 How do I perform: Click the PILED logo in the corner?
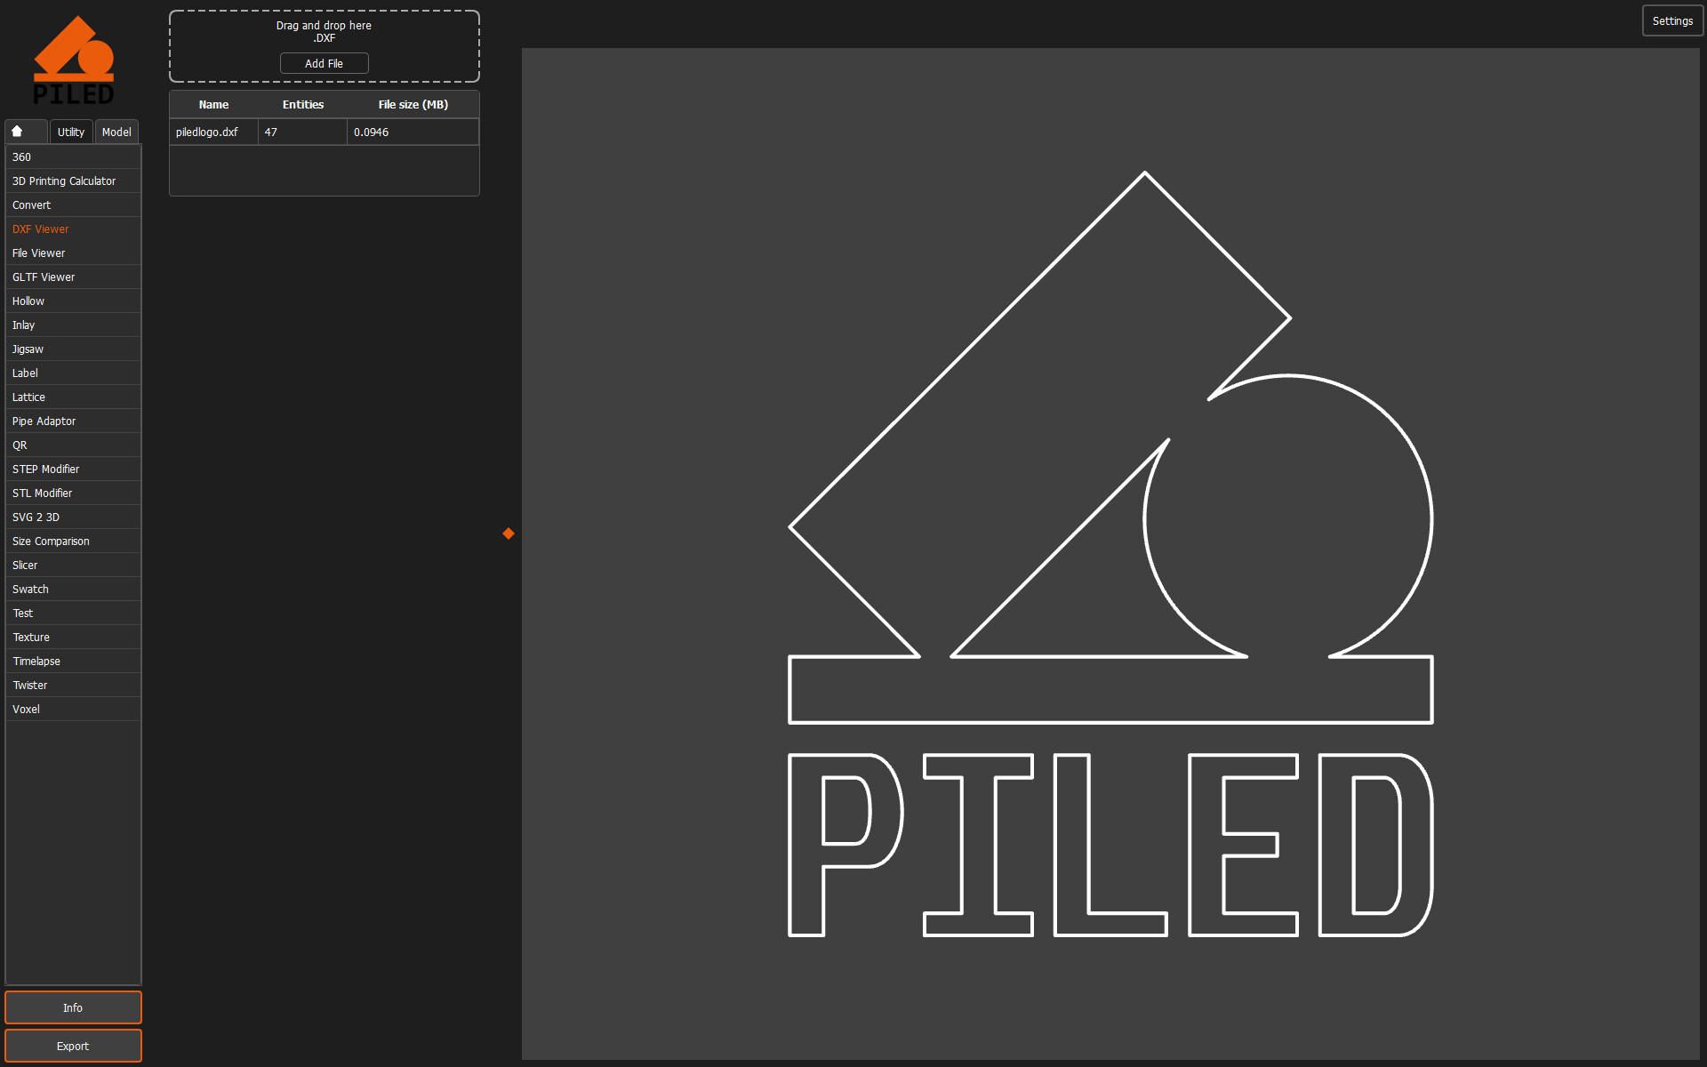click(74, 60)
